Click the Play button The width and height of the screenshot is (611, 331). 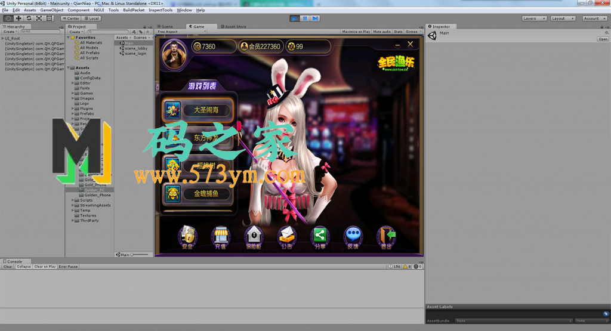pos(295,18)
